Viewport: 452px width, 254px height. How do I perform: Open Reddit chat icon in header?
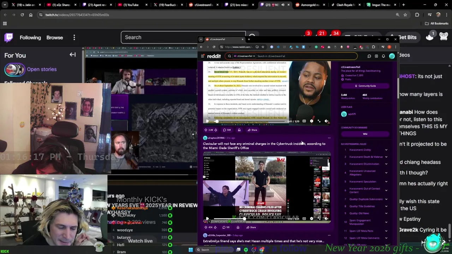[369, 56]
